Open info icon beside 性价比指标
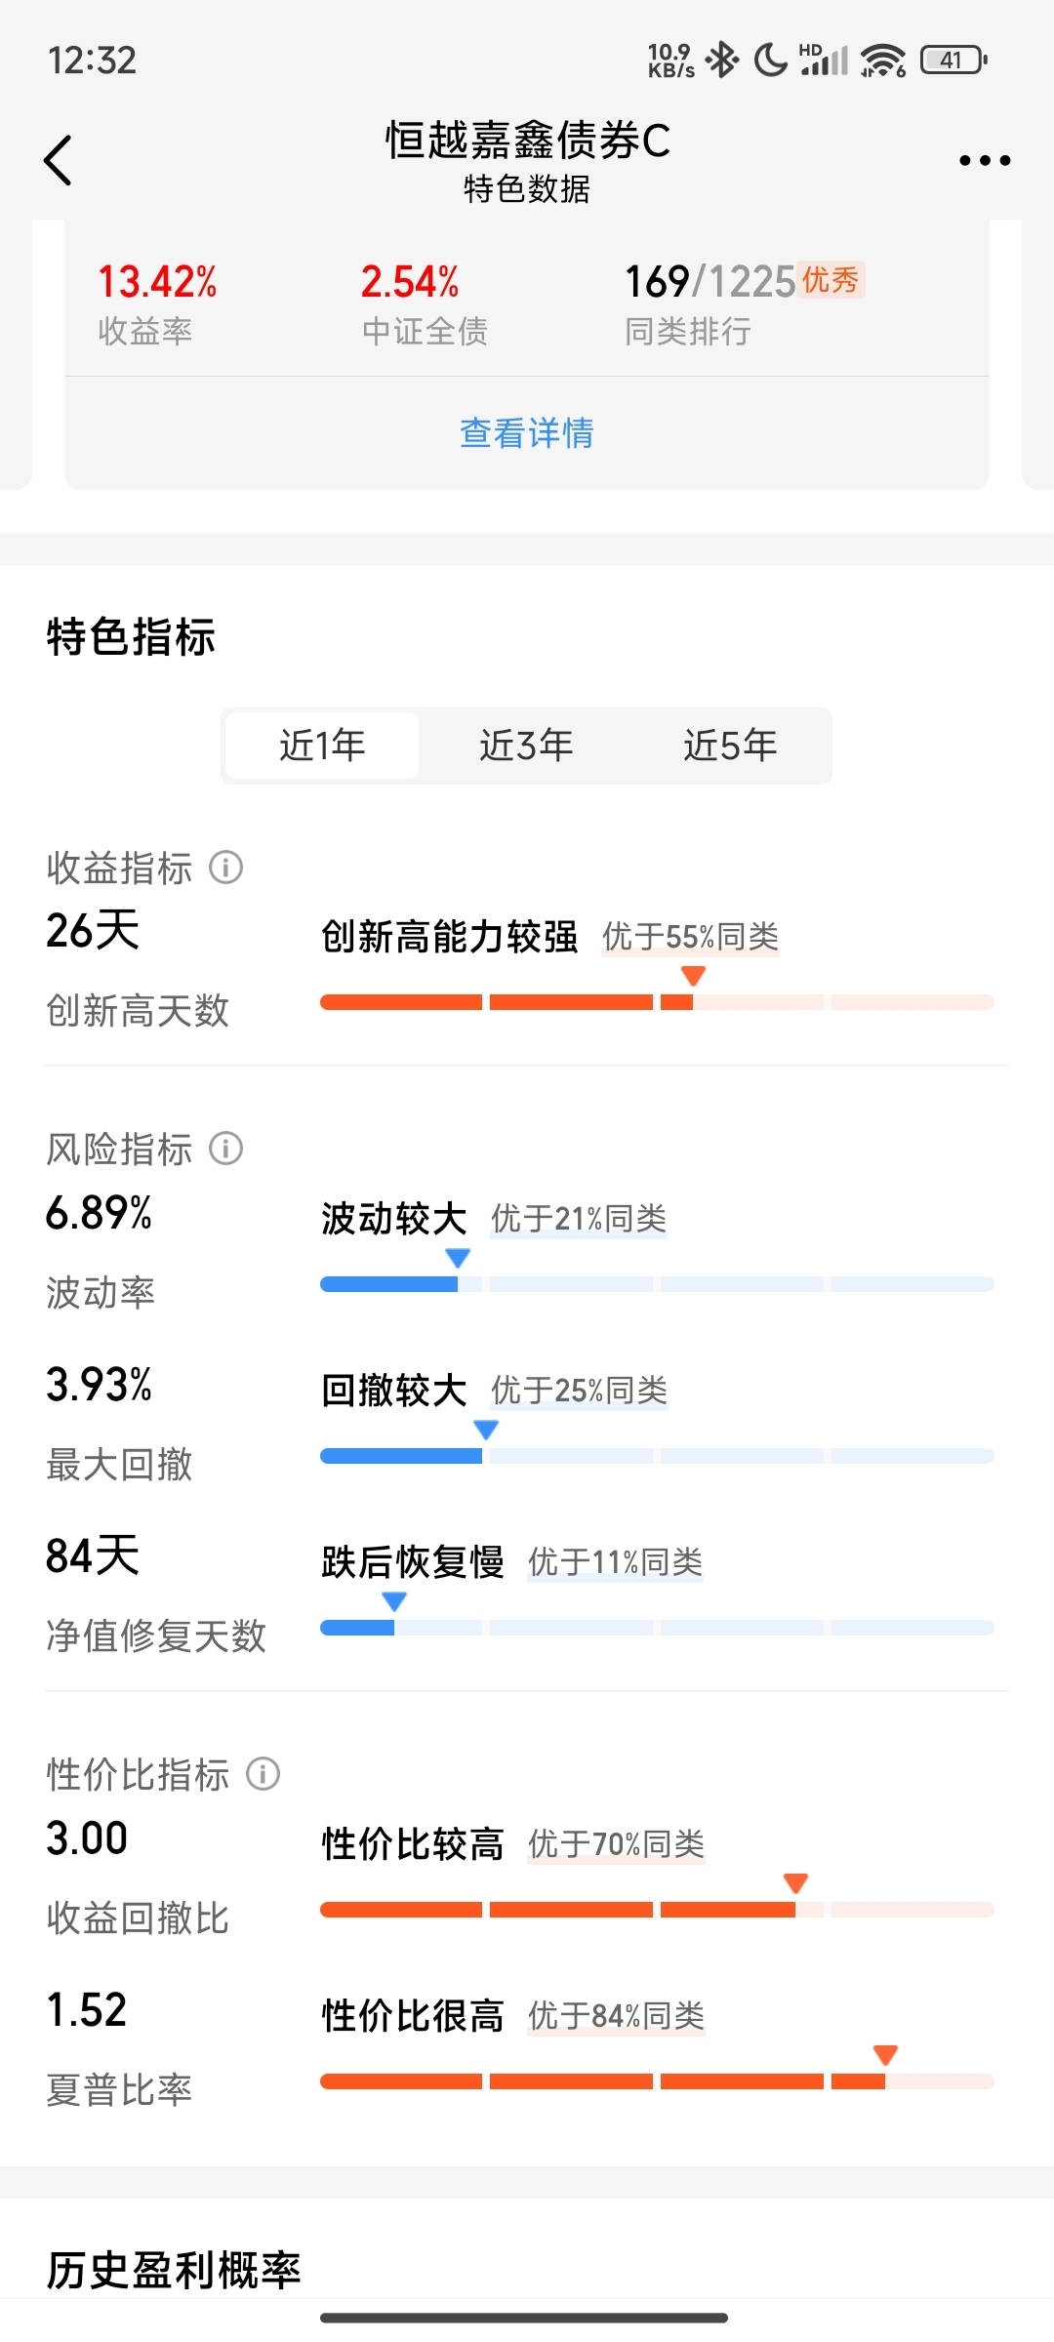The width and height of the screenshot is (1054, 2342). point(263,1773)
